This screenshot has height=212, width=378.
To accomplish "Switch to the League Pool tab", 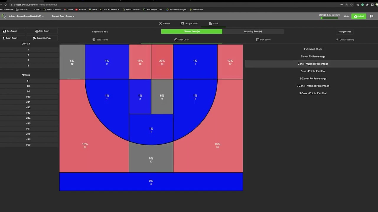I will [189, 24].
